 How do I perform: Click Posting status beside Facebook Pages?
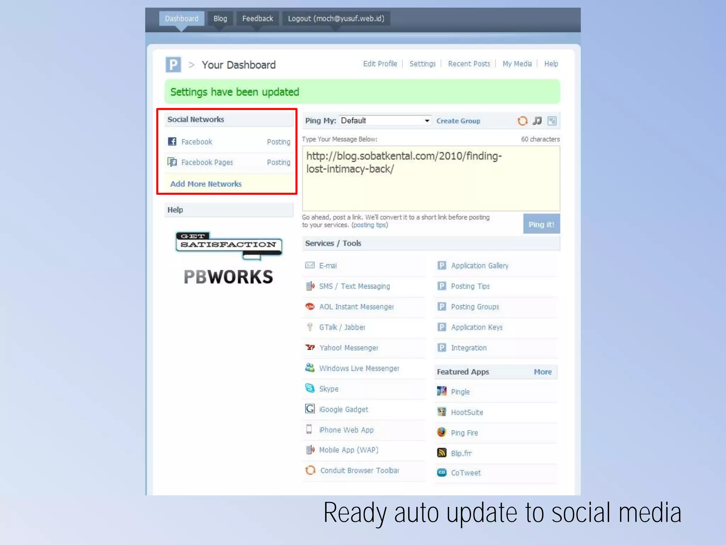[x=279, y=163]
